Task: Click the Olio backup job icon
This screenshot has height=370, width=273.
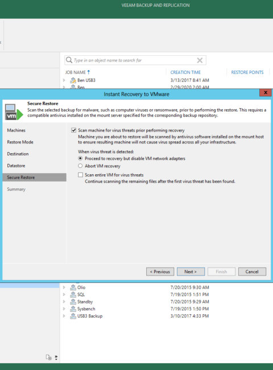Action: point(73,287)
